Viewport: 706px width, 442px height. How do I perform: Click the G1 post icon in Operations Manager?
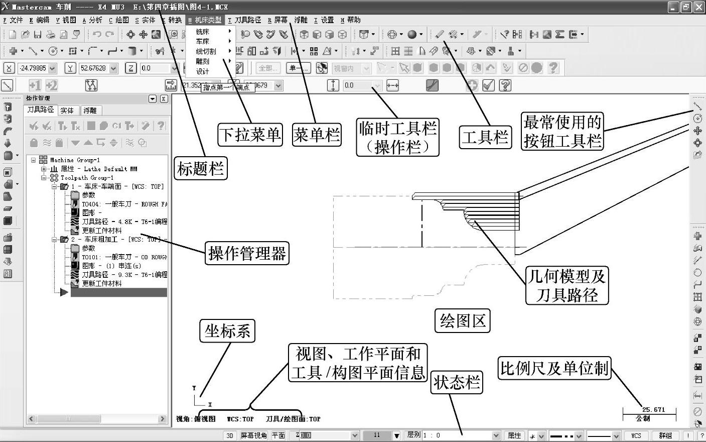click(x=117, y=126)
